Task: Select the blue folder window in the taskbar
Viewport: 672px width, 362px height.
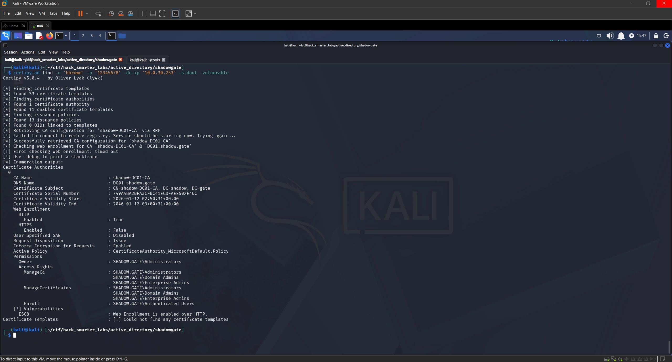Action: (x=122, y=36)
